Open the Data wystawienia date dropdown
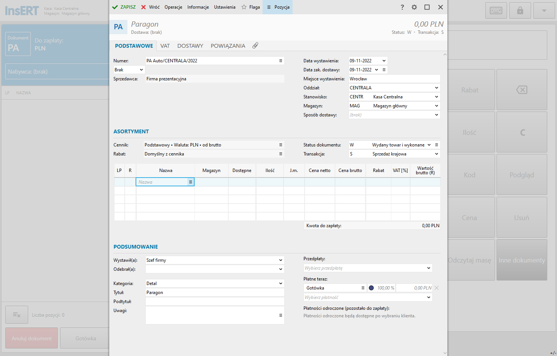Image resolution: width=557 pixels, height=356 pixels. 384,61
